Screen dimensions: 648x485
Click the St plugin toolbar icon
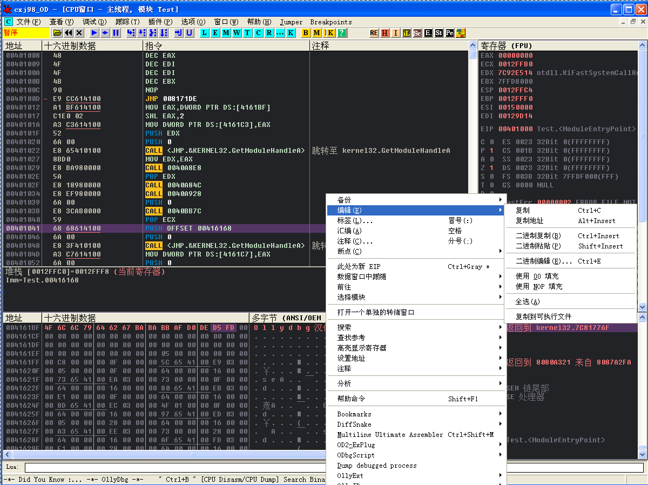438,33
